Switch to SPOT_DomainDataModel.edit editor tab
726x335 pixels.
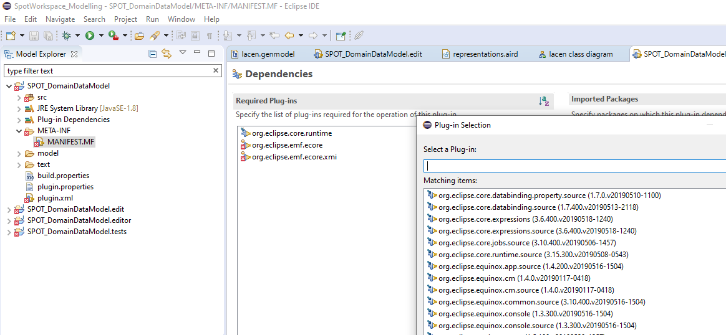[x=369, y=54]
